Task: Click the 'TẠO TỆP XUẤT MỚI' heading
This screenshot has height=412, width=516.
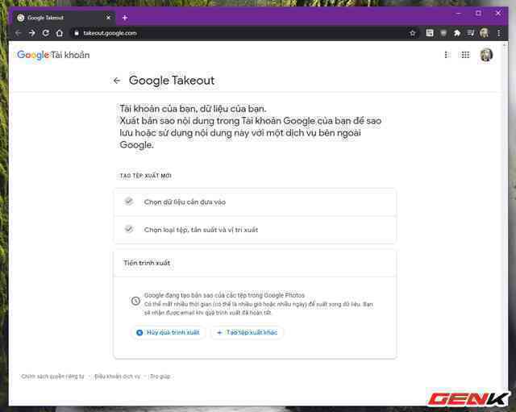Action: 145,176
